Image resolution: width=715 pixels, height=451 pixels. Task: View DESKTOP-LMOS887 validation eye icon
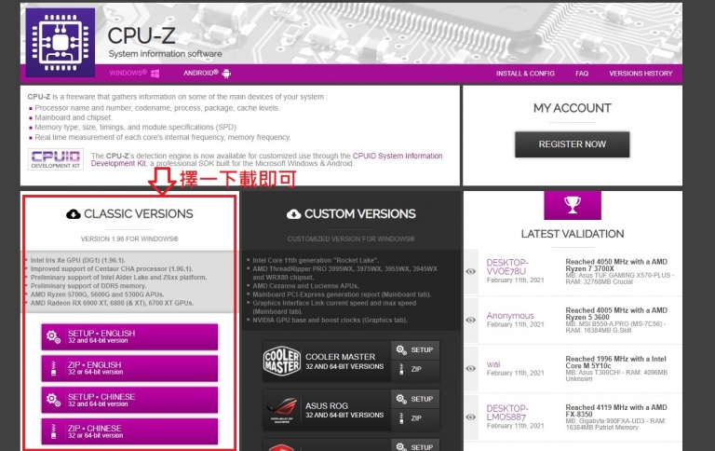click(x=470, y=417)
